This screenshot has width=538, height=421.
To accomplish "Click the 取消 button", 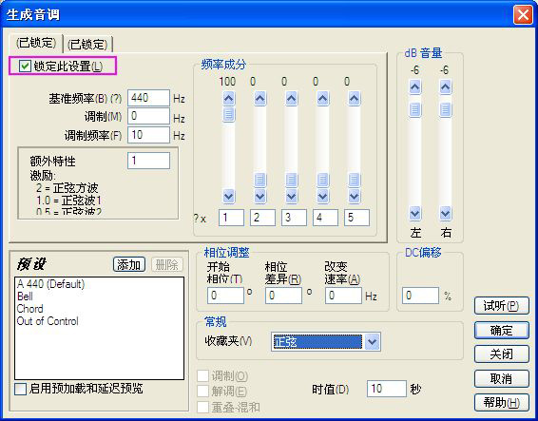I will pos(501,379).
